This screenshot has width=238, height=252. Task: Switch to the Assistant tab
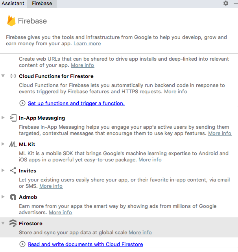pos(13,4)
